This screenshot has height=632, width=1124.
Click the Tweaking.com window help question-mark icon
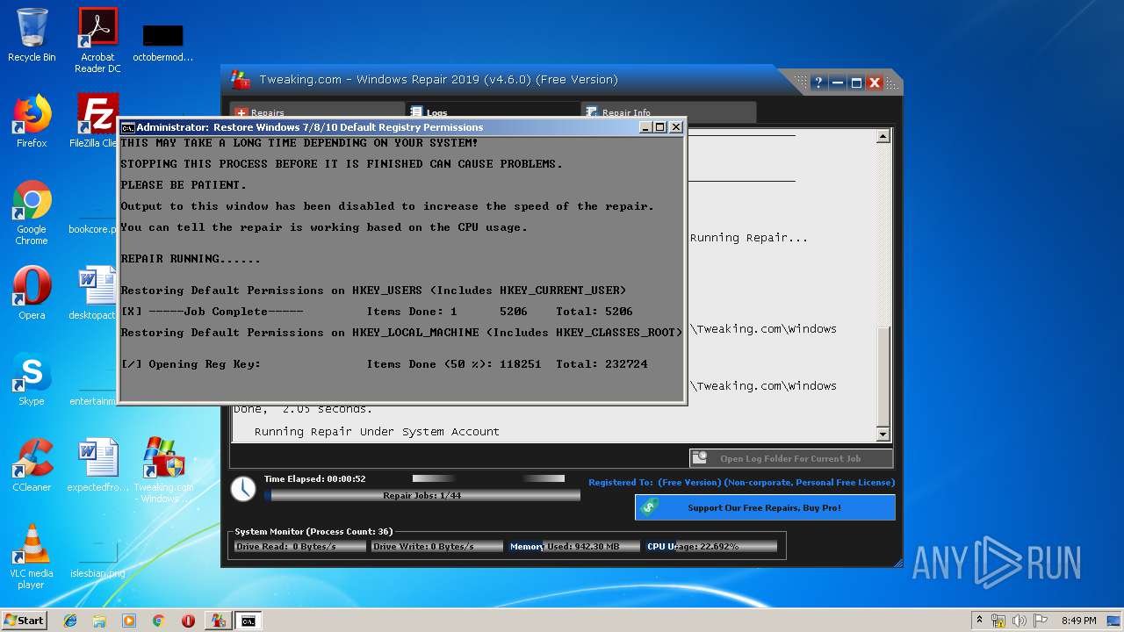click(x=818, y=83)
